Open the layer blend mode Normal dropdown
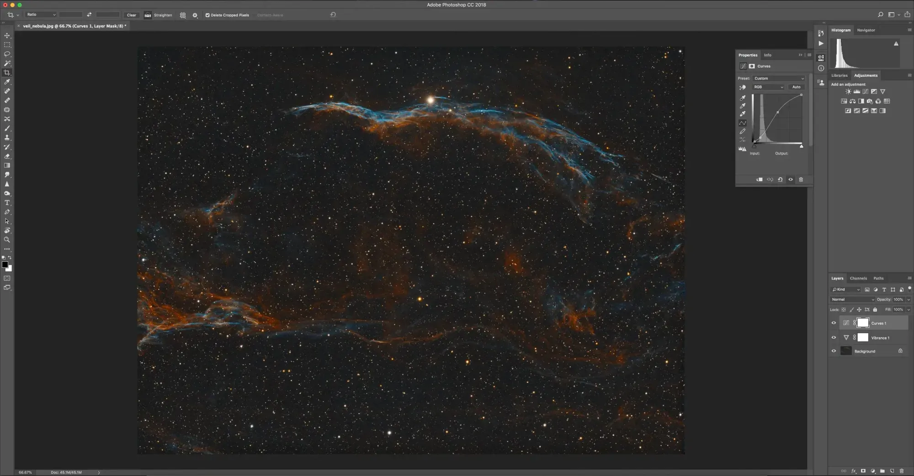Viewport: 914px width, 476px height. [x=852, y=300]
